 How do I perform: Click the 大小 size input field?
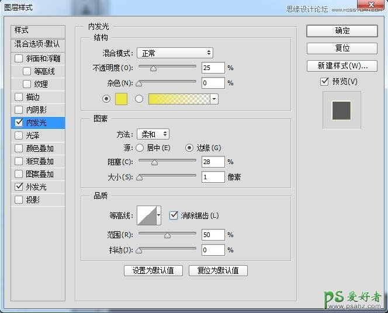(x=213, y=177)
